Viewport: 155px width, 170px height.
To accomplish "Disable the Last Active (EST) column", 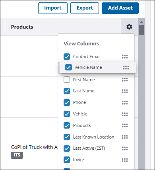I will point(67,149).
